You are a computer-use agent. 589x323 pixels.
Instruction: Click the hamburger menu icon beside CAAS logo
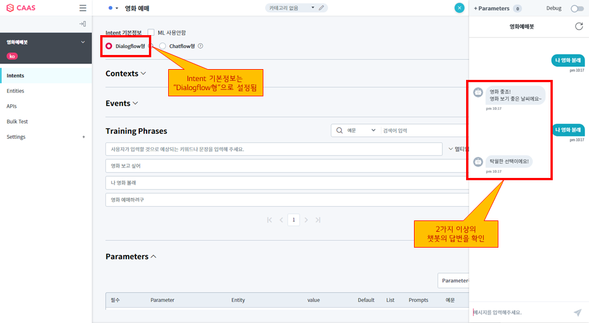click(x=83, y=8)
